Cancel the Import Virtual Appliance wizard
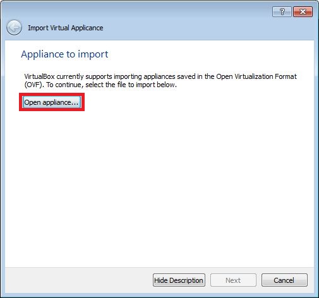Screen dimensions: 319x298 point(284,280)
